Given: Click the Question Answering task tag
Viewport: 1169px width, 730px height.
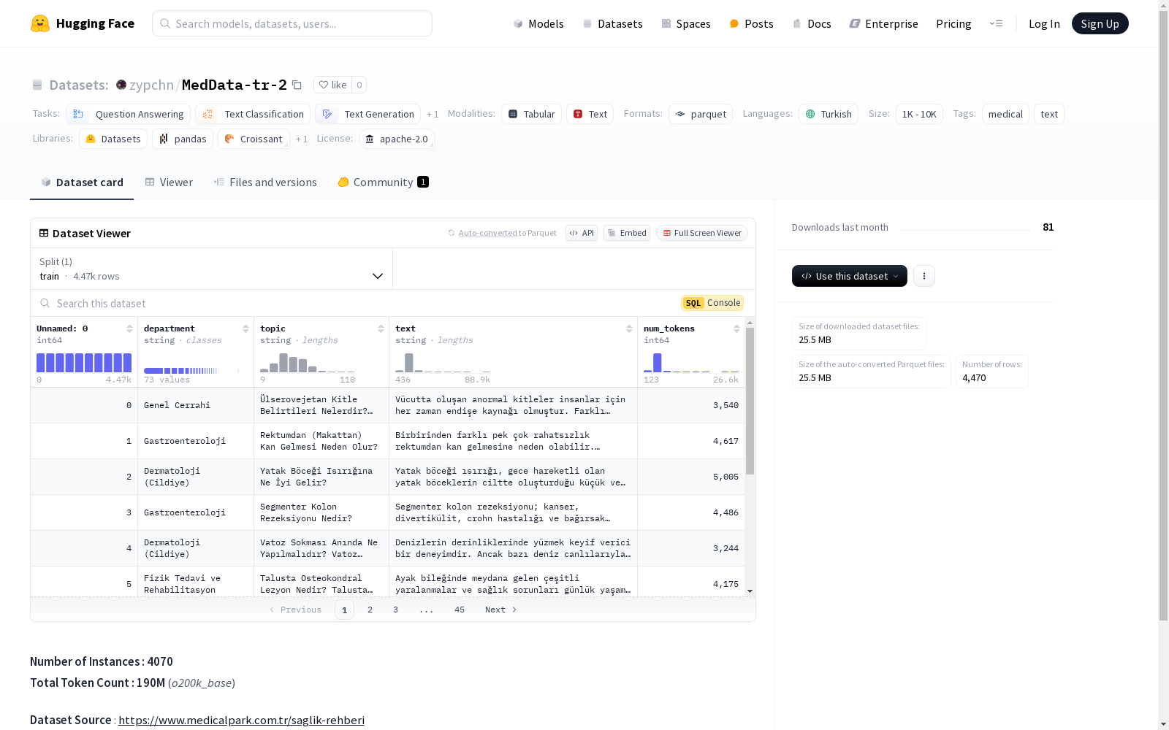Looking at the screenshot, I should (x=129, y=114).
